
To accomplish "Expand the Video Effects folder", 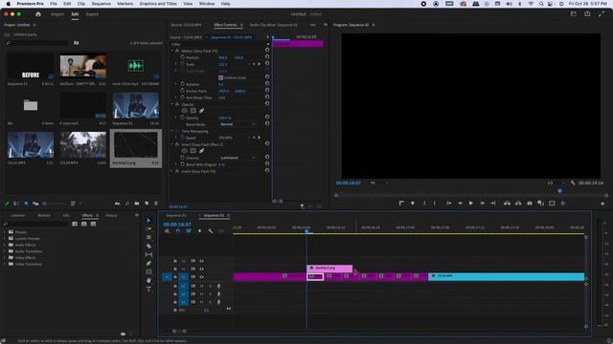I will (x=5, y=258).
